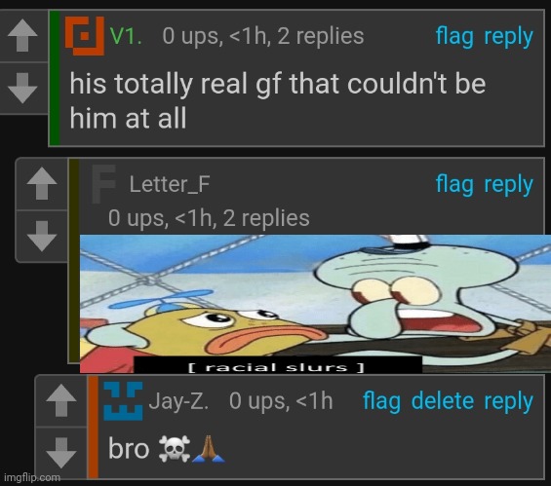The width and height of the screenshot is (551, 486).
Task: Downvote Jay-Z.'s comment
Action: click(61, 453)
